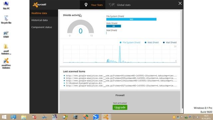Viewport: 213px width, 120px height.
Task: Click the avast orange tray icon
Action: pyautogui.click(x=174, y=117)
